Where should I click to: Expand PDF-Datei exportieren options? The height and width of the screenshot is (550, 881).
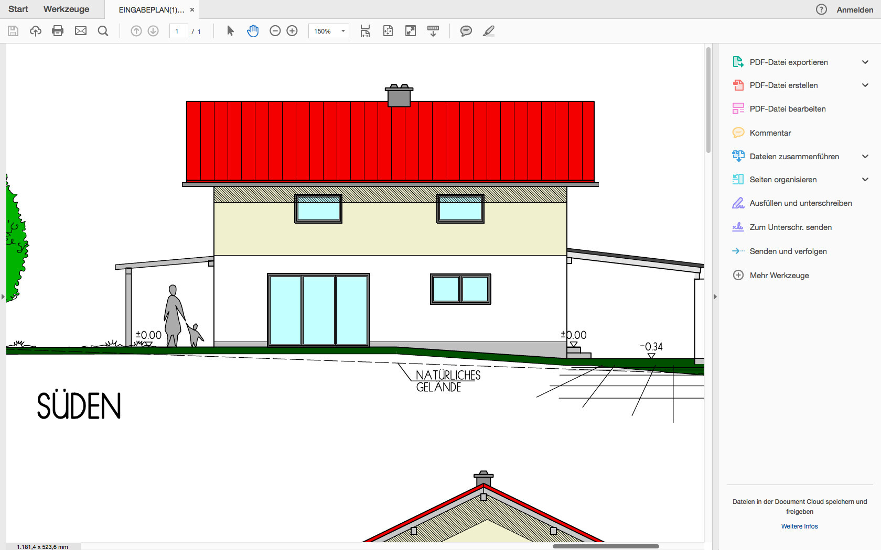tap(865, 62)
